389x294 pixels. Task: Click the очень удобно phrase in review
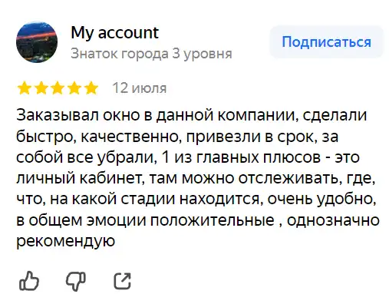320,199
